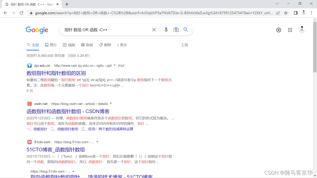Switch to 图片 results tab
This screenshot has height=178, width=317.
point(51,45)
